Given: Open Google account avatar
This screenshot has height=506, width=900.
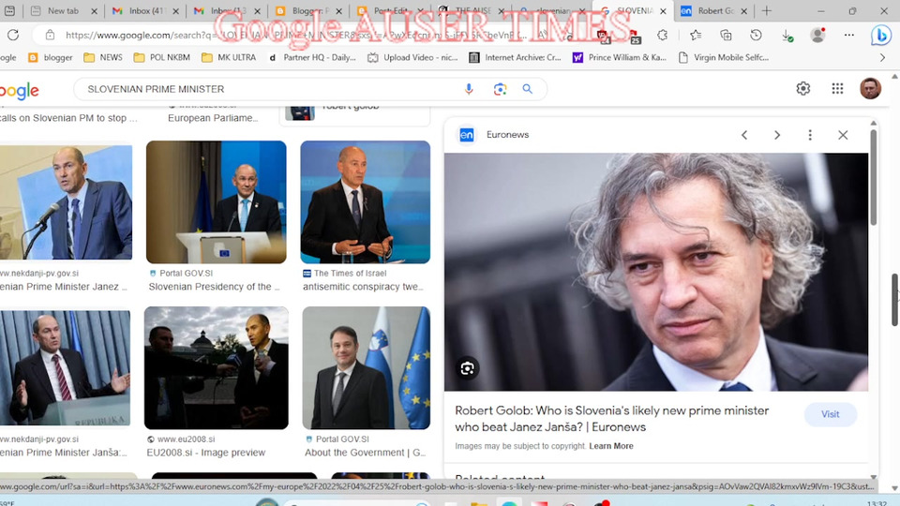Looking at the screenshot, I should coord(870,88).
